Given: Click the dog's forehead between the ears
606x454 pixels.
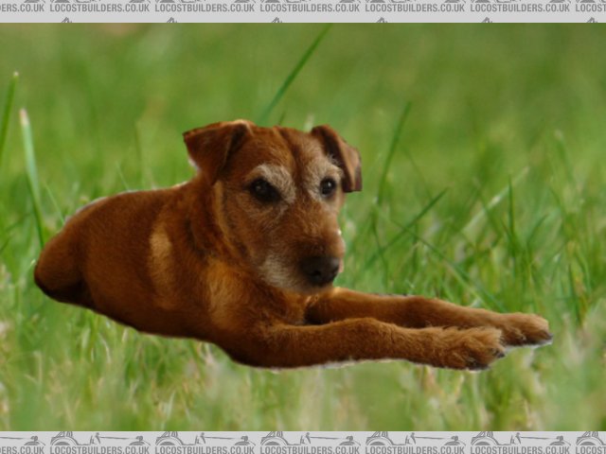Looking at the screenshot, I should tap(287, 151).
